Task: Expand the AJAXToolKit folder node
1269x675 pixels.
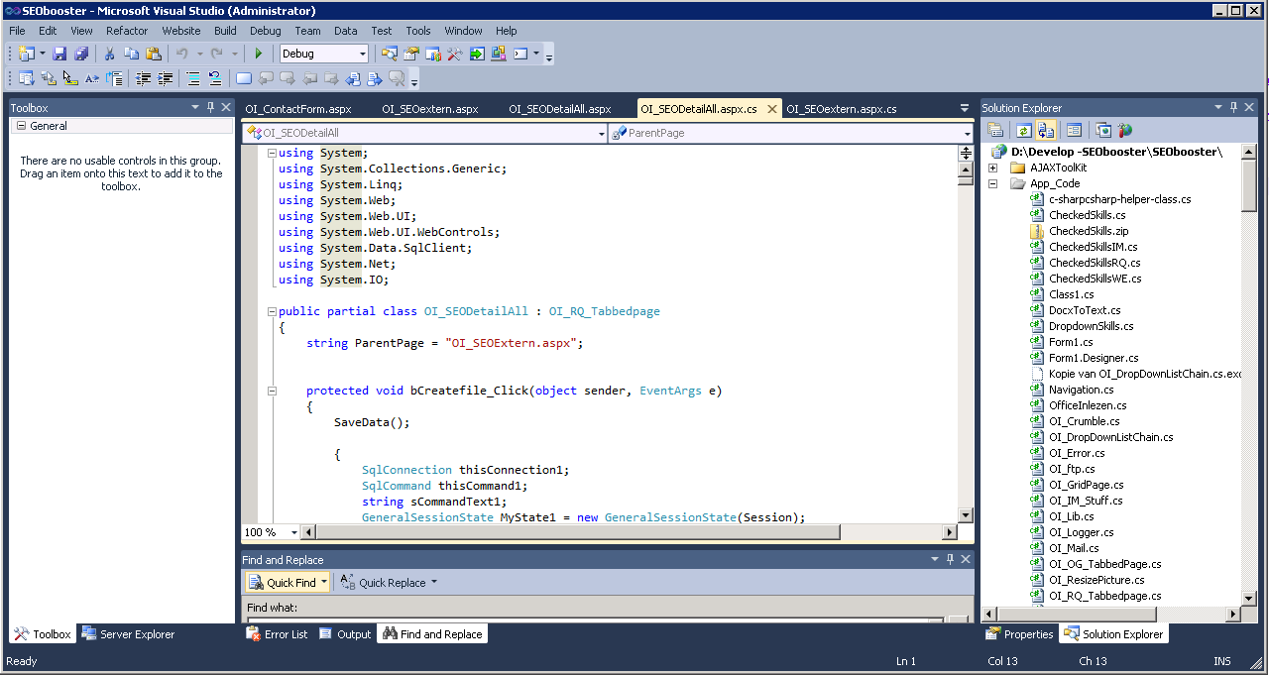Action: coord(992,168)
